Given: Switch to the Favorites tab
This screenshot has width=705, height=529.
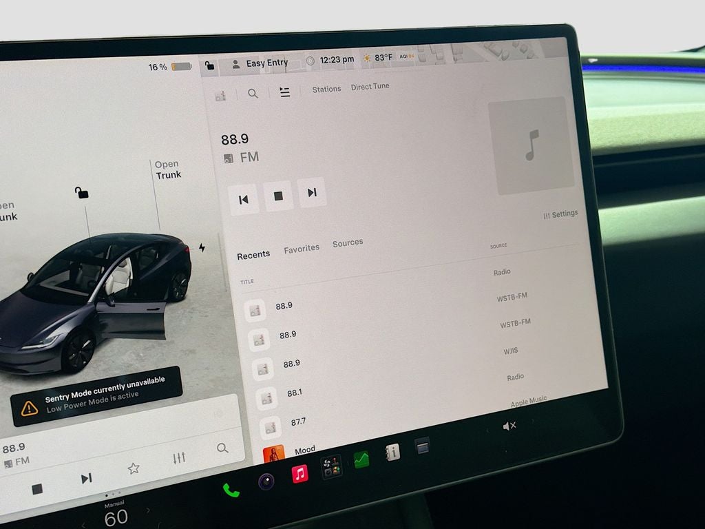Looking at the screenshot, I should (x=302, y=248).
